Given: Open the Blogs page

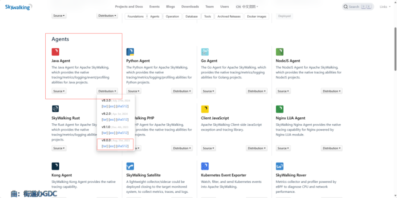Looking at the screenshot, I should click(x=170, y=7).
